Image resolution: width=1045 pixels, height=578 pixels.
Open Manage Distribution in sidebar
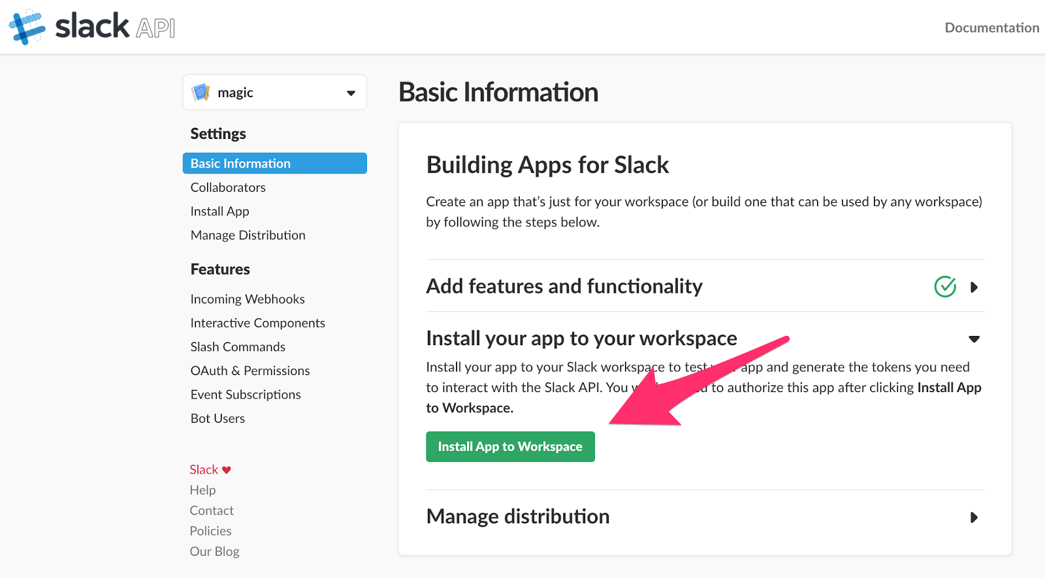pos(248,235)
